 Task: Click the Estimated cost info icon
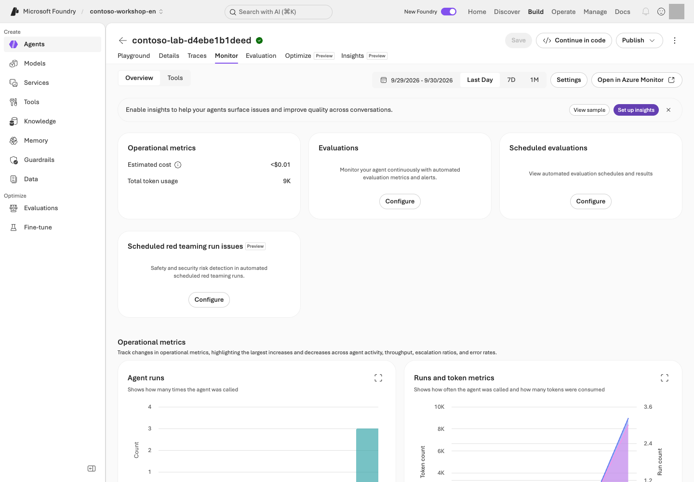click(x=178, y=165)
